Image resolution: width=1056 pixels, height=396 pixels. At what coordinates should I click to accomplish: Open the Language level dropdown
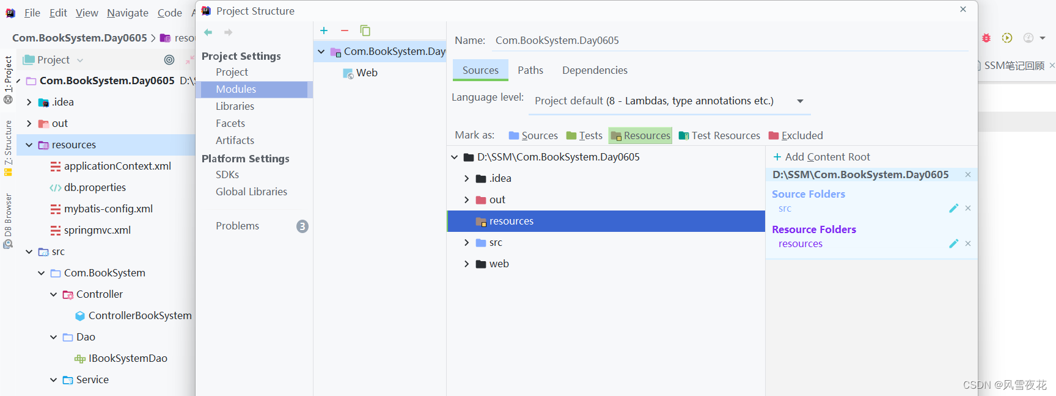[800, 101]
